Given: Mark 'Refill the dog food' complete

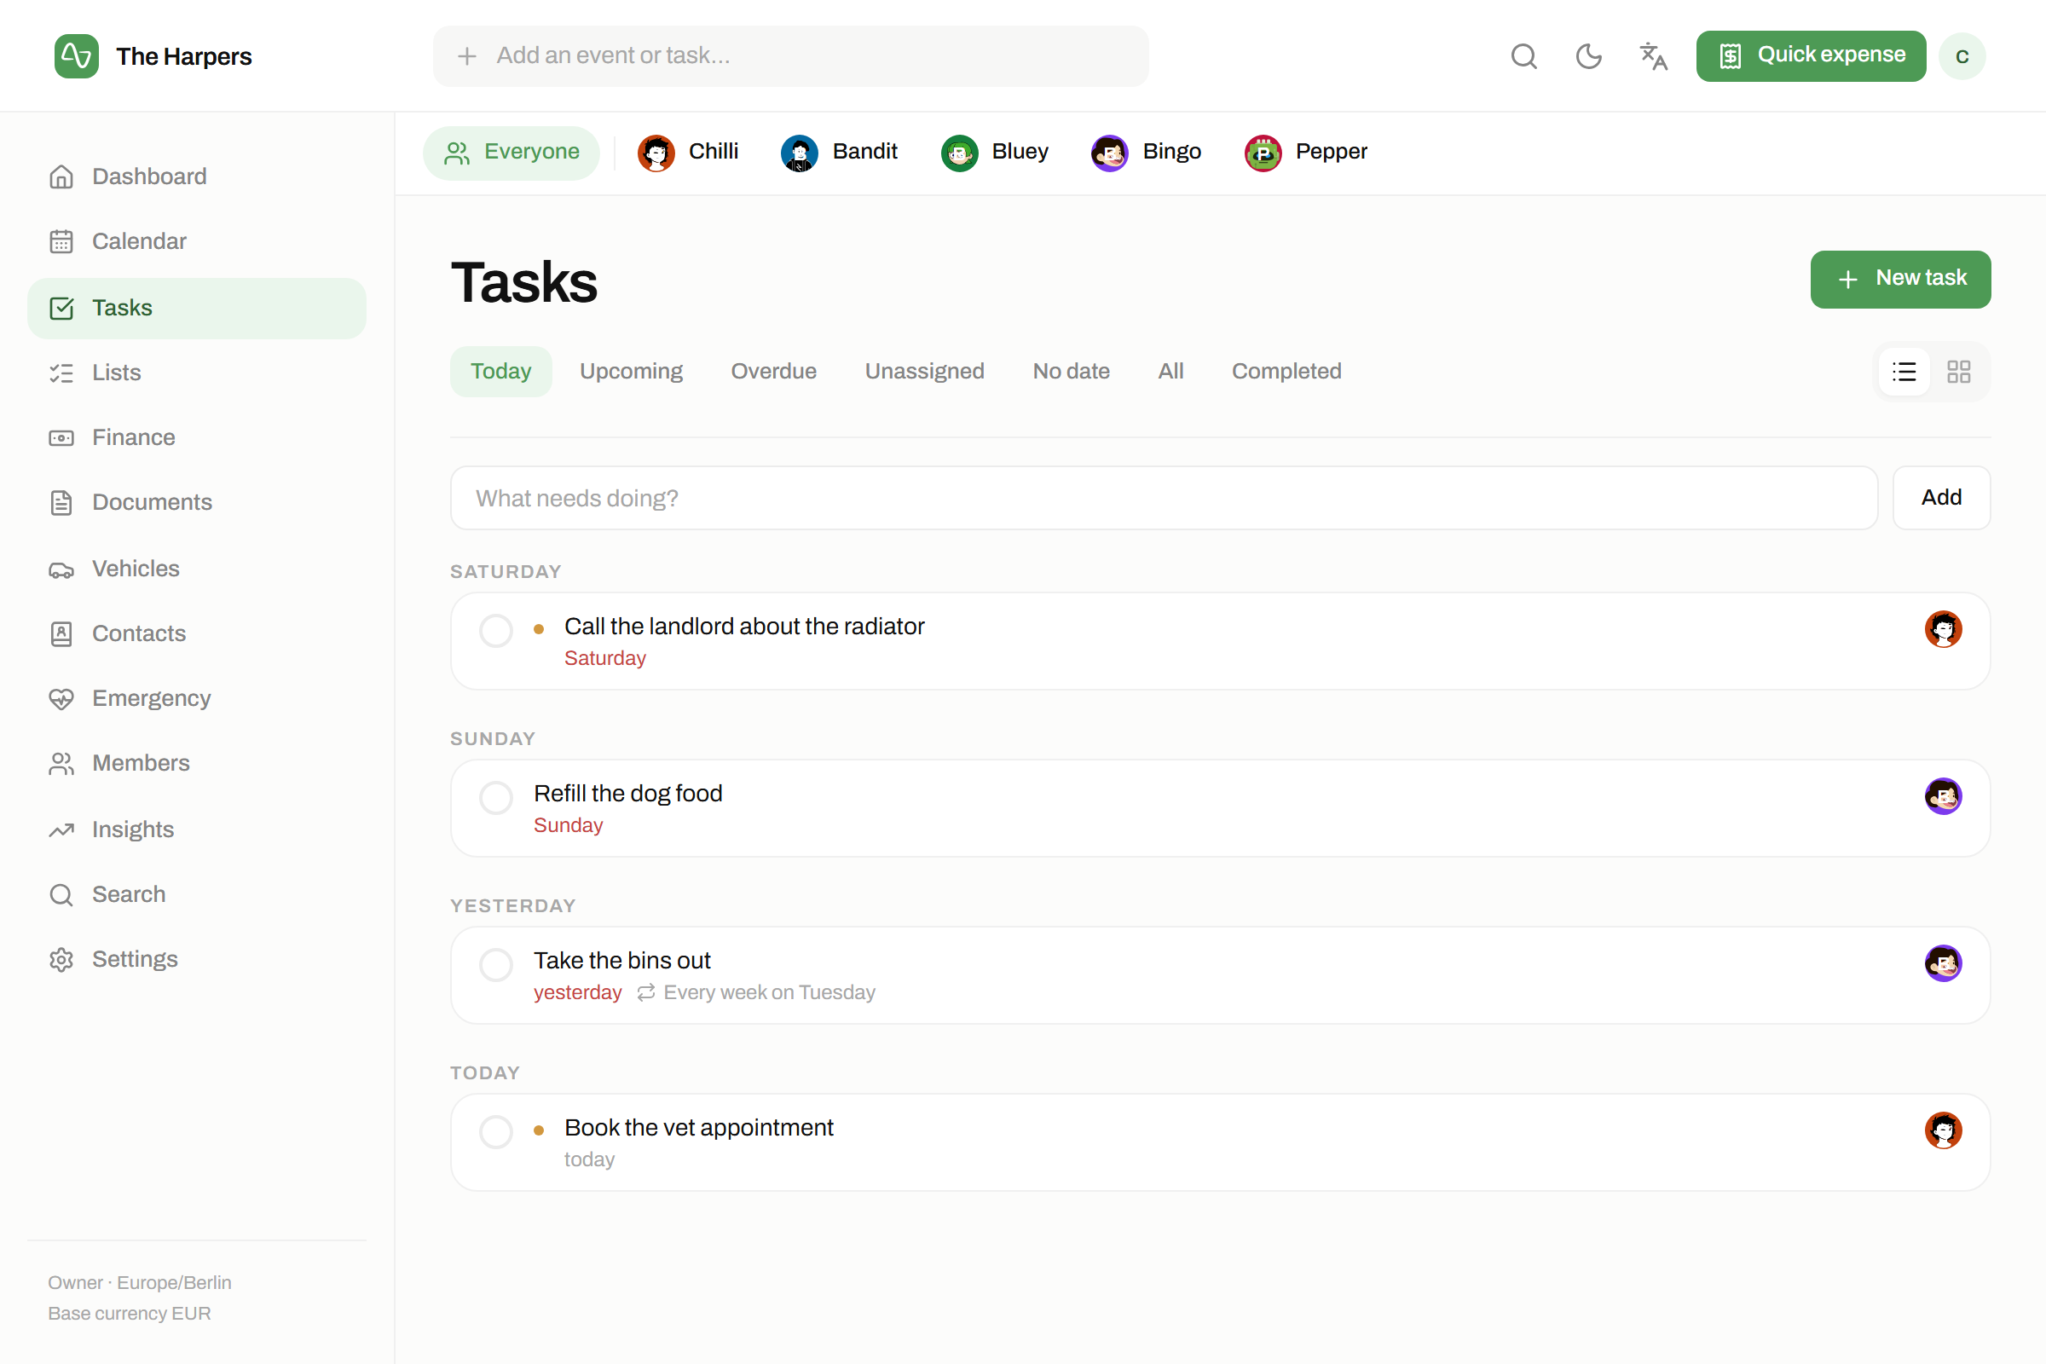Looking at the screenshot, I should pyautogui.click(x=496, y=798).
